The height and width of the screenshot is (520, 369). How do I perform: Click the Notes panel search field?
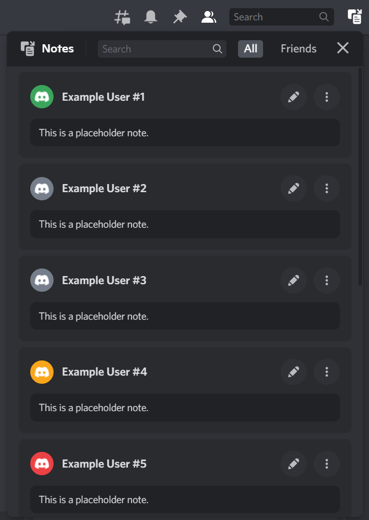[x=156, y=49]
